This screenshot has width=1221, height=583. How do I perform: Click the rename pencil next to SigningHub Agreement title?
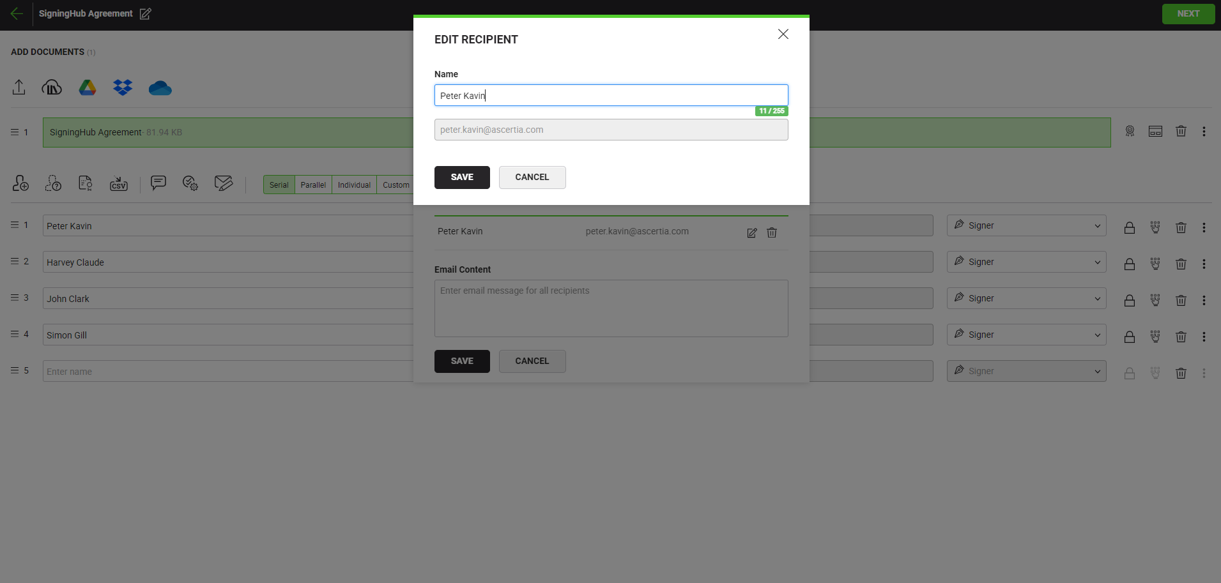pyautogui.click(x=146, y=14)
